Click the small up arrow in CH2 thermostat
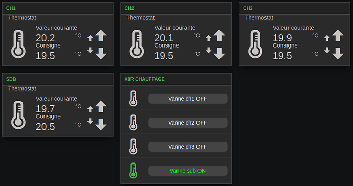353x186 pixels. [208, 38]
